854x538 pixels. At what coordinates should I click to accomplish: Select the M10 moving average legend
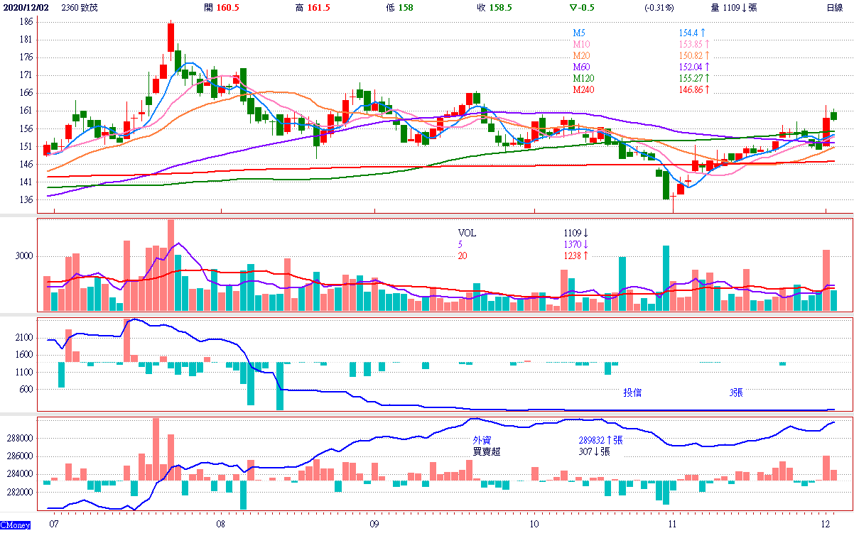tap(582, 44)
